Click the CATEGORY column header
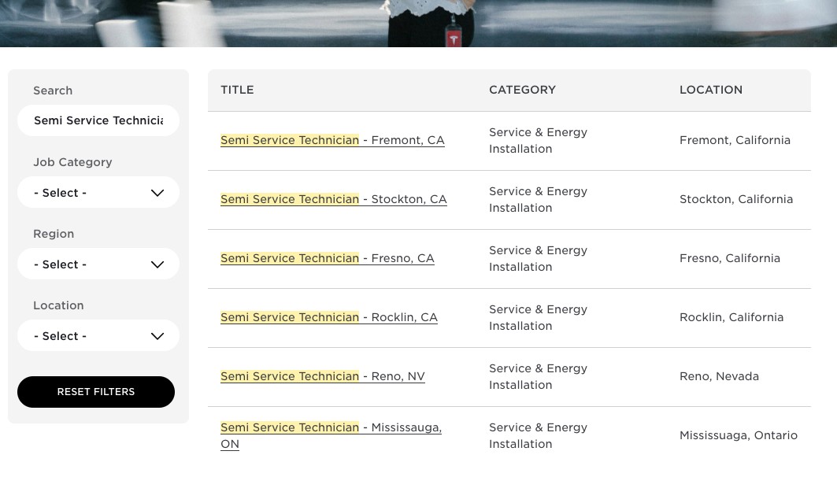The image size is (837, 488). 523,90
